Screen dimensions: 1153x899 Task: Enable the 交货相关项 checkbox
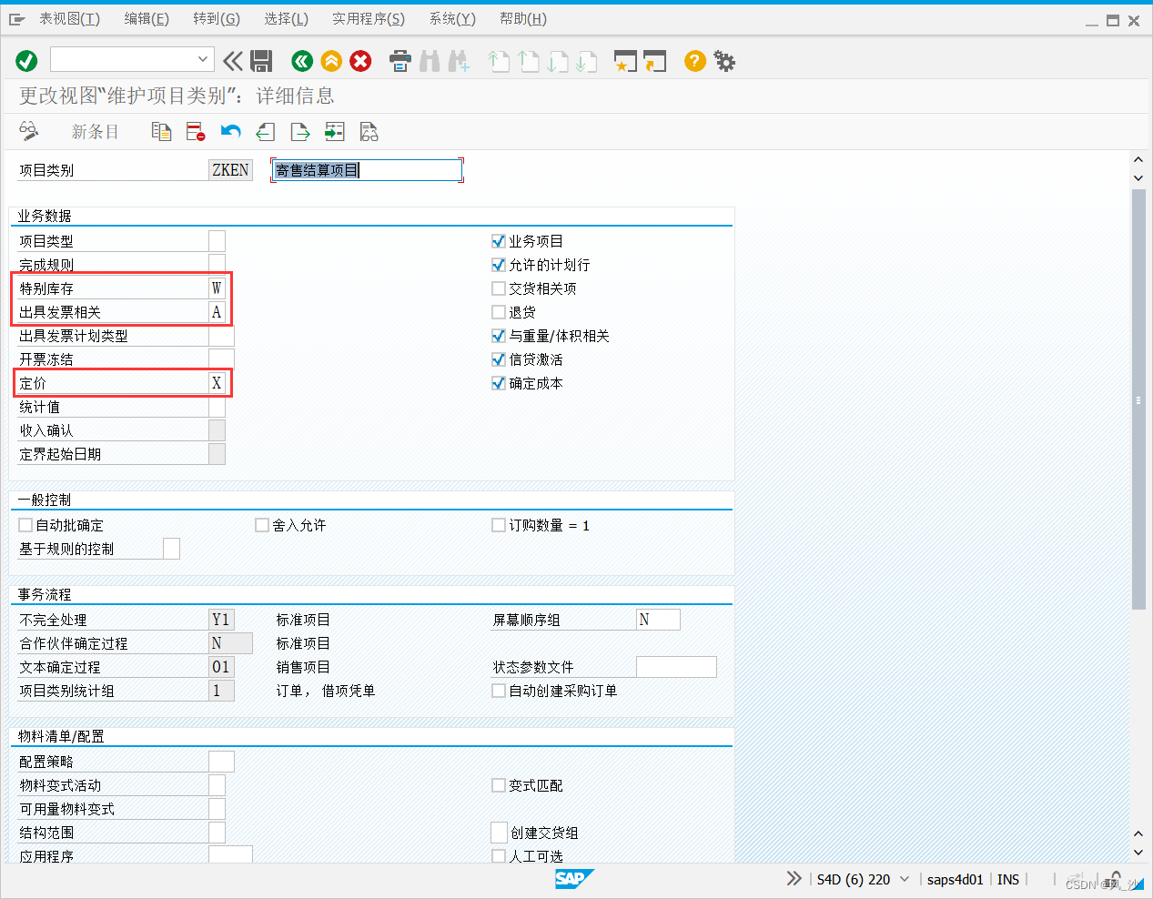499,288
